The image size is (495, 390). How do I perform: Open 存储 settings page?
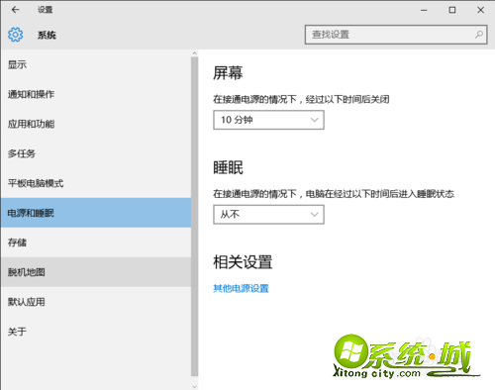[96, 243]
